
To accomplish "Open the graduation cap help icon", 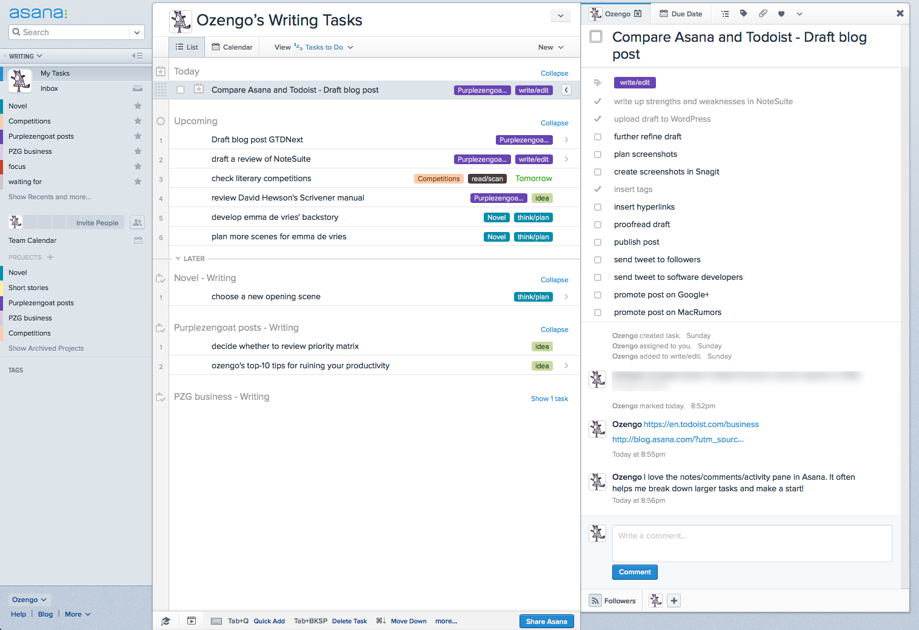I will click(165, 621).
